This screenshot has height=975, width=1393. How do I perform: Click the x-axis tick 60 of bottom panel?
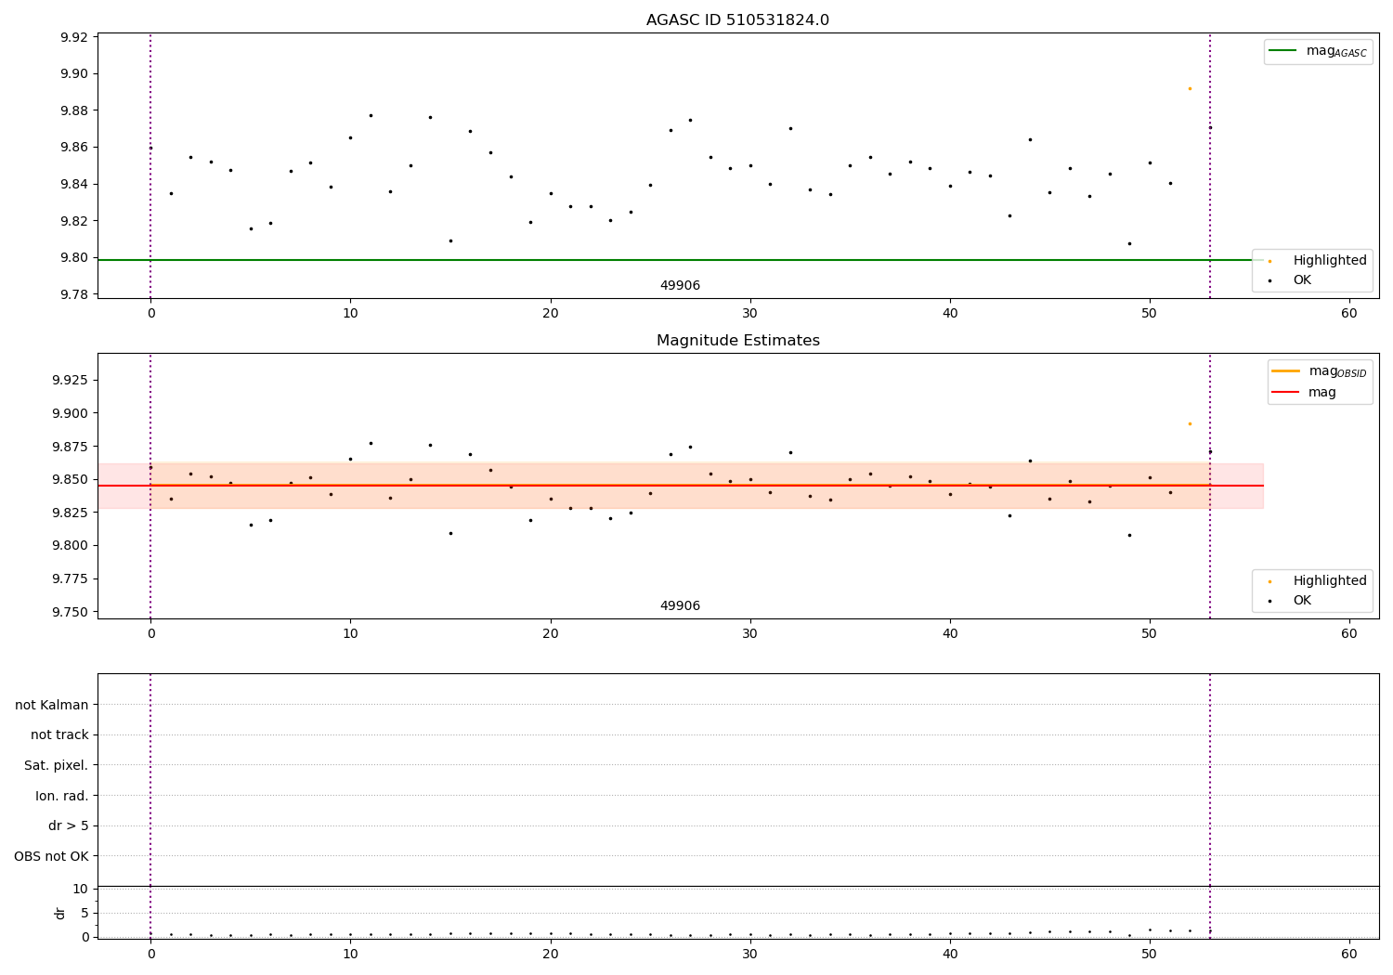(1349, 954)
